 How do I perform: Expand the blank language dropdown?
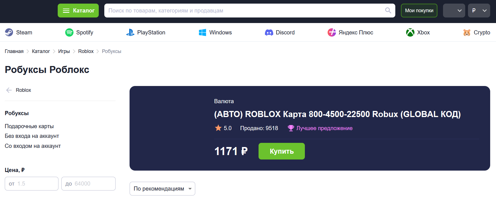point(454,11)
